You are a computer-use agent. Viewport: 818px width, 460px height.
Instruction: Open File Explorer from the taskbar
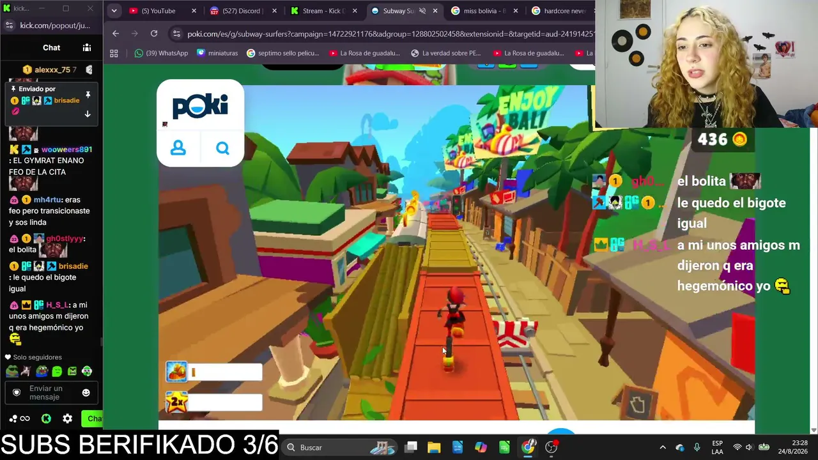point(434,447)
